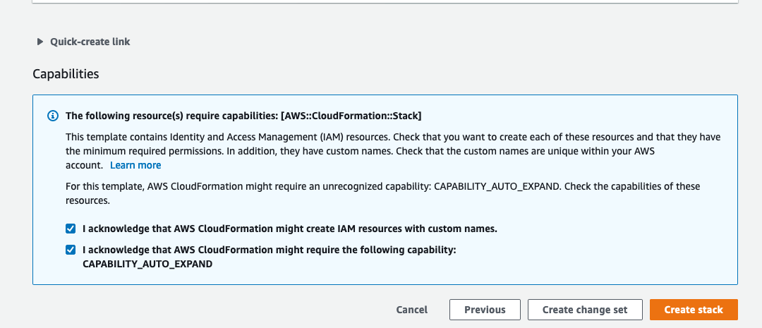The width and height of the screenshot is (762, 328).
Task: Click CAPABILITY_AUTO_EXPAND text below second checkbox
Action: [x=147, y=265]
